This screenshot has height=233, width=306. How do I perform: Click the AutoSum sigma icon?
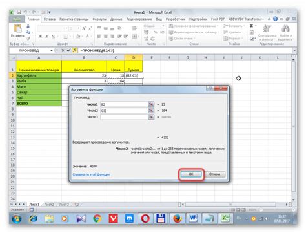tap(252, 26)
